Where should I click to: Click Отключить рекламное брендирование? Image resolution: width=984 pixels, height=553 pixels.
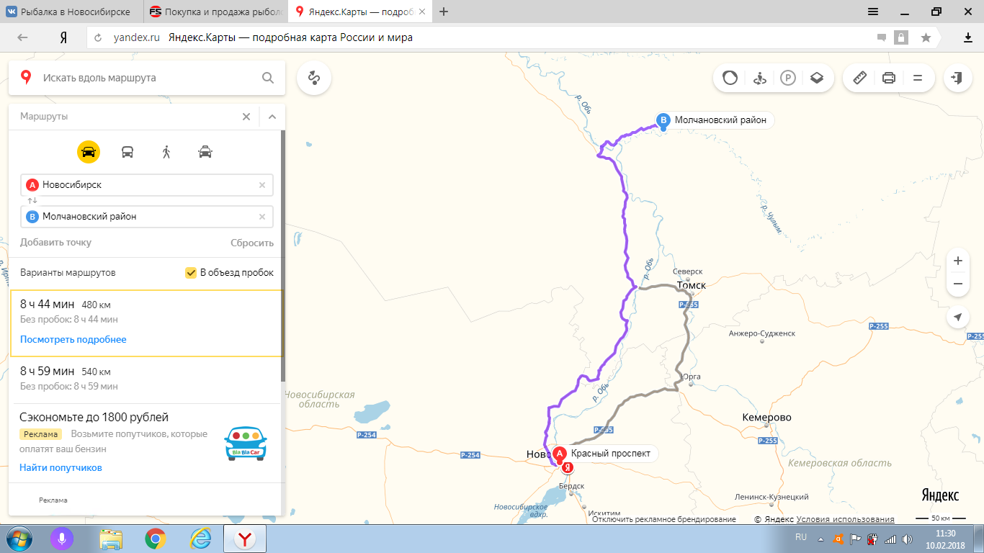[664, 519]
